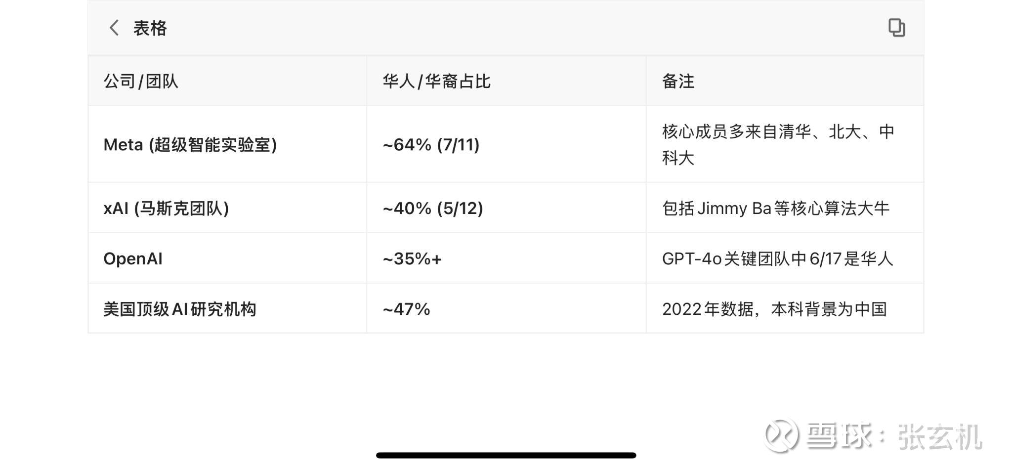The image size is (1012, 468).
Task: Click the copy table icon
Action: coord(896,28)
